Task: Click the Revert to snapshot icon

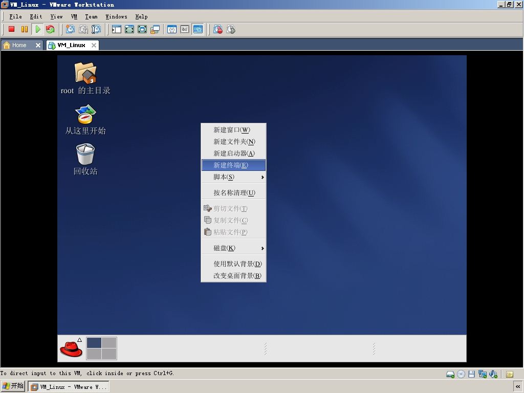Action: click(x=83, y=29)
